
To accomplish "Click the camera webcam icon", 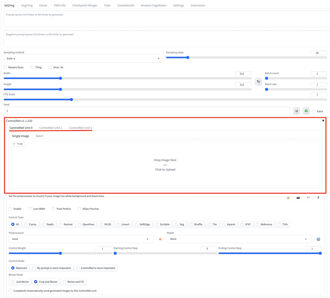I will click(x=298, y=198).
